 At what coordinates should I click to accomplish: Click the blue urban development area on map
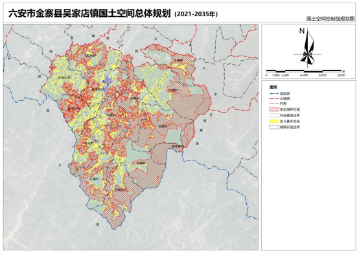click(x=107, y=83)
